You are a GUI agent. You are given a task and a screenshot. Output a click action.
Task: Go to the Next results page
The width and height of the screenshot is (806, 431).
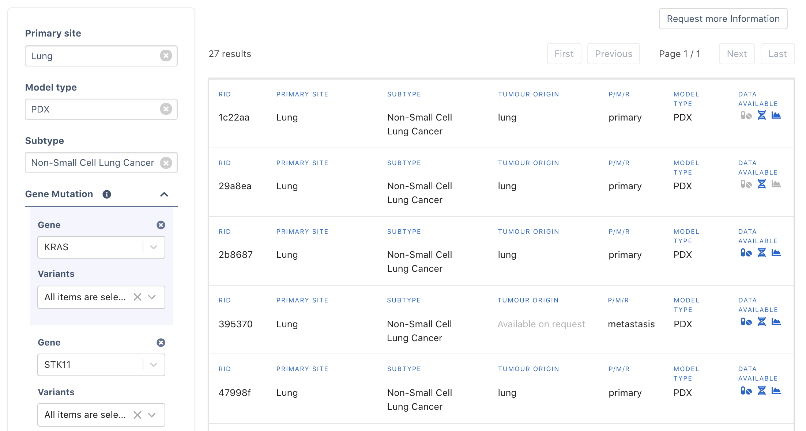[737, 54]
